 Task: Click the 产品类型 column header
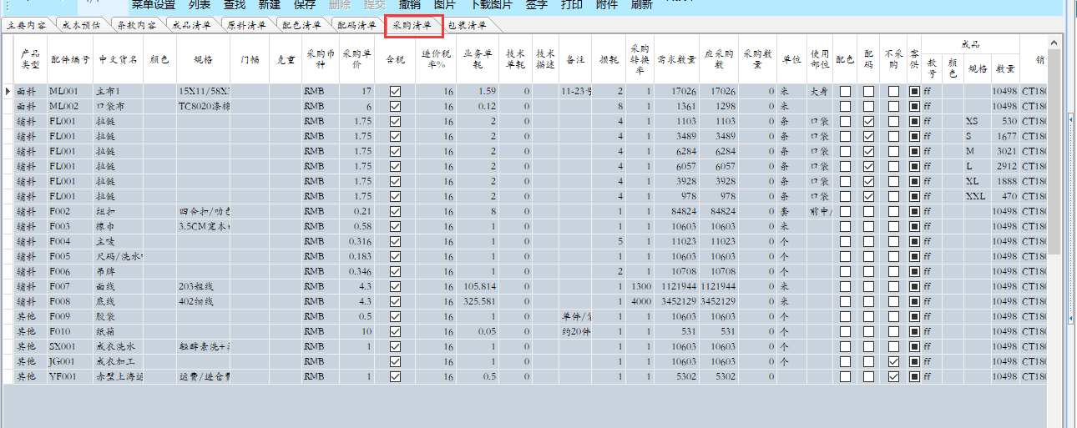[30, 58]
